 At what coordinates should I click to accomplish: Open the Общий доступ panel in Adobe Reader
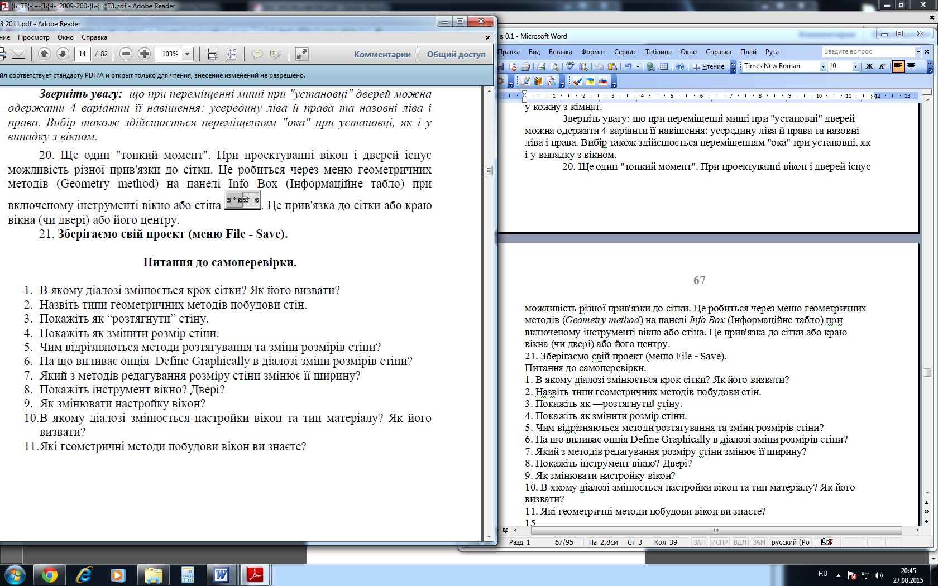[x=456, y=55]
